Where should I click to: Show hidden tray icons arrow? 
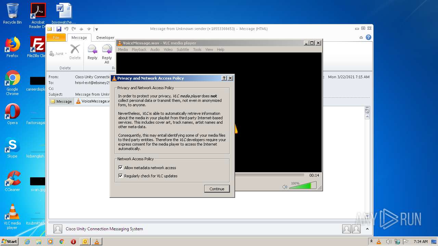372,242
